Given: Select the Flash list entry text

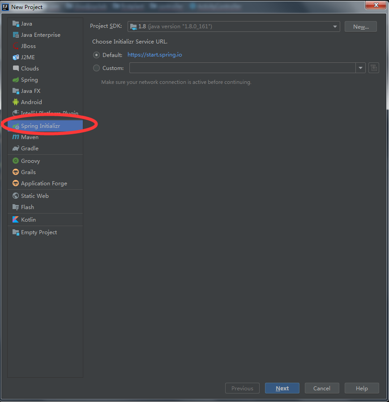Looking at the screenshot, I should coord(27,207).
